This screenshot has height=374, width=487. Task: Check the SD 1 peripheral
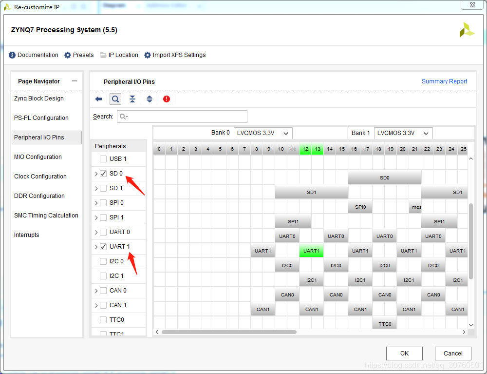(103, 188)
